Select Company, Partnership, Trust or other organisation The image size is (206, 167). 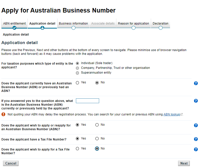(x=77, y=68)
